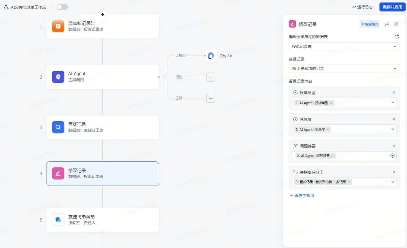Click the blue 查找记录 search icon
407x248 pixels.
pos(58,127)
